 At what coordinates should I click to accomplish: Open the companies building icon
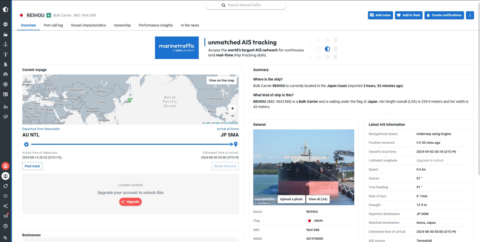5,64
